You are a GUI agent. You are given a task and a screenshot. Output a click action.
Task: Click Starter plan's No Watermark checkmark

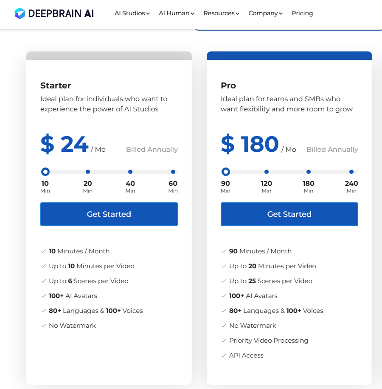43,326
